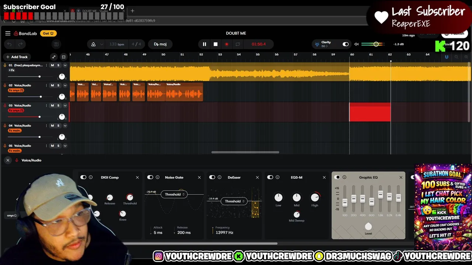Click the automation icon beside Add Track
472x265 pixels.
tap(54, 57)
